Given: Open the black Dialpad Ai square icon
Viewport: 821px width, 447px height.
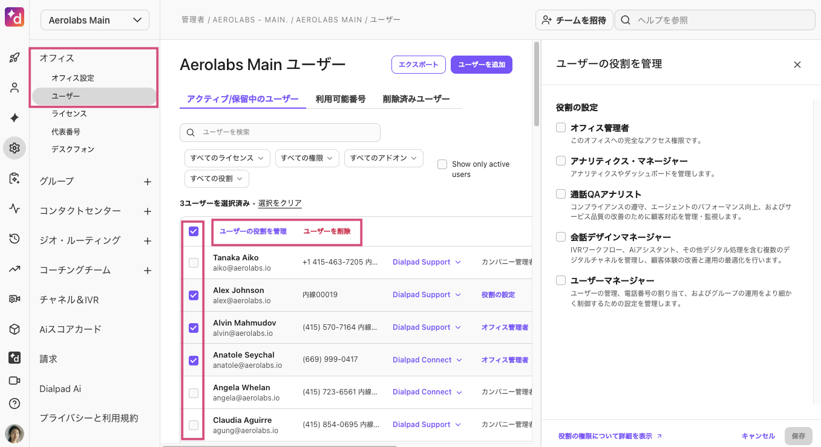Looking at the screenshot, I should 15,358.
